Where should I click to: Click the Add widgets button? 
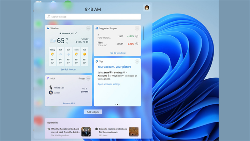click(x=93, y=112)
